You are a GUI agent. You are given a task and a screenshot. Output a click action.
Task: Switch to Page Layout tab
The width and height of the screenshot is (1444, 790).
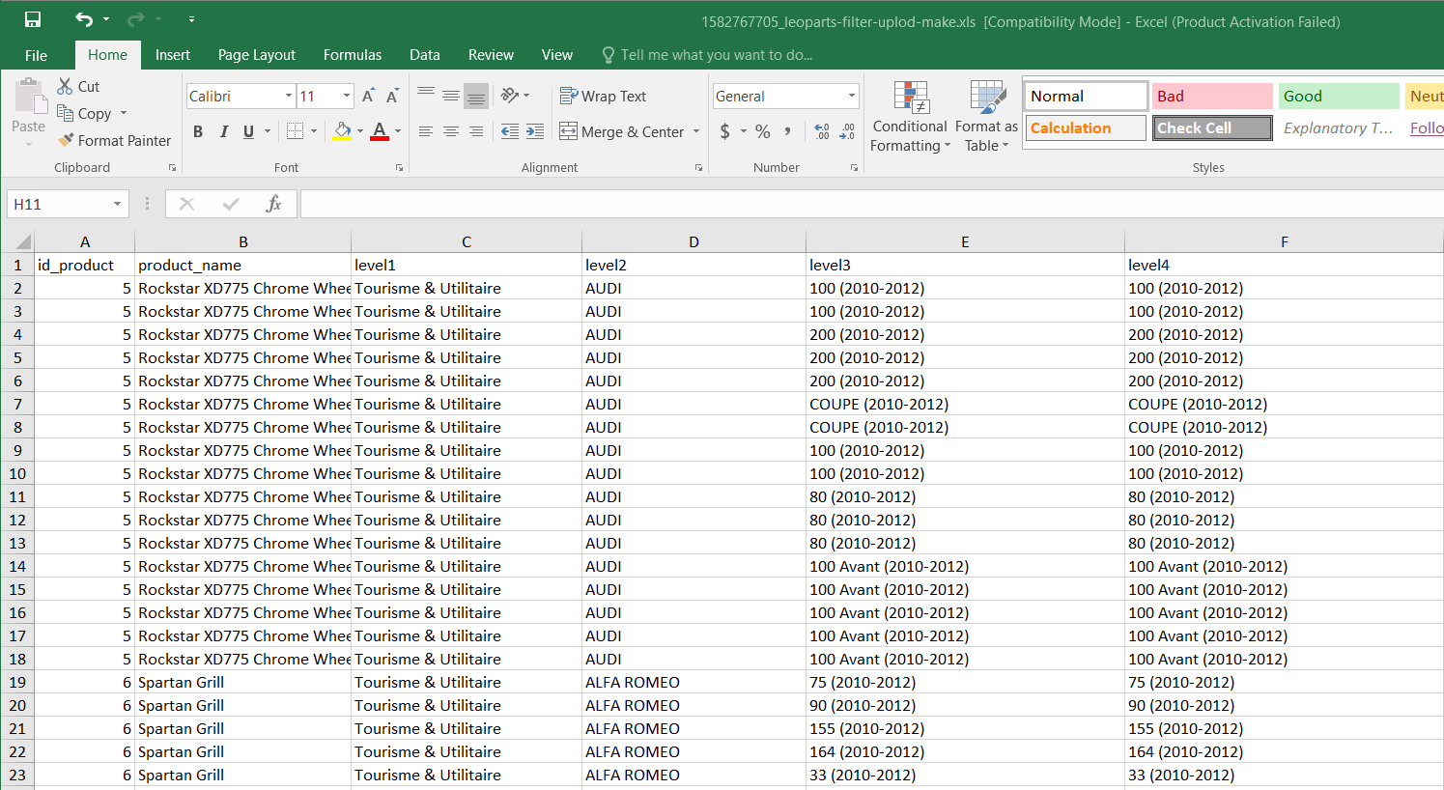coord(257,55)
